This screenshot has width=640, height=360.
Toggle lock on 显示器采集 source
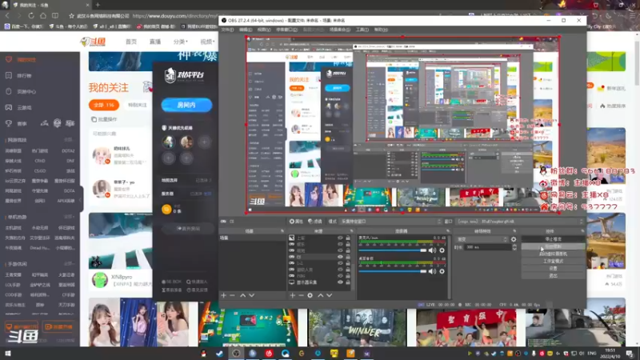348,282
